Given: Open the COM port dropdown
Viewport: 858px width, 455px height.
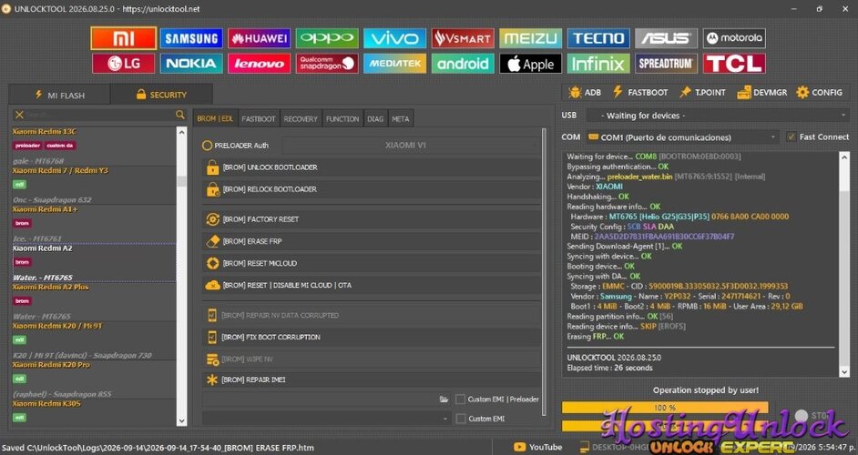Looking at the screenshot, I should coord(683,137).
